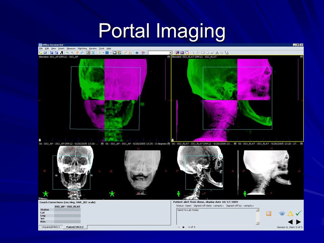This screenshot has height=243, width=324.
Task: Open the Matching menu
Action: click(82, 49)
